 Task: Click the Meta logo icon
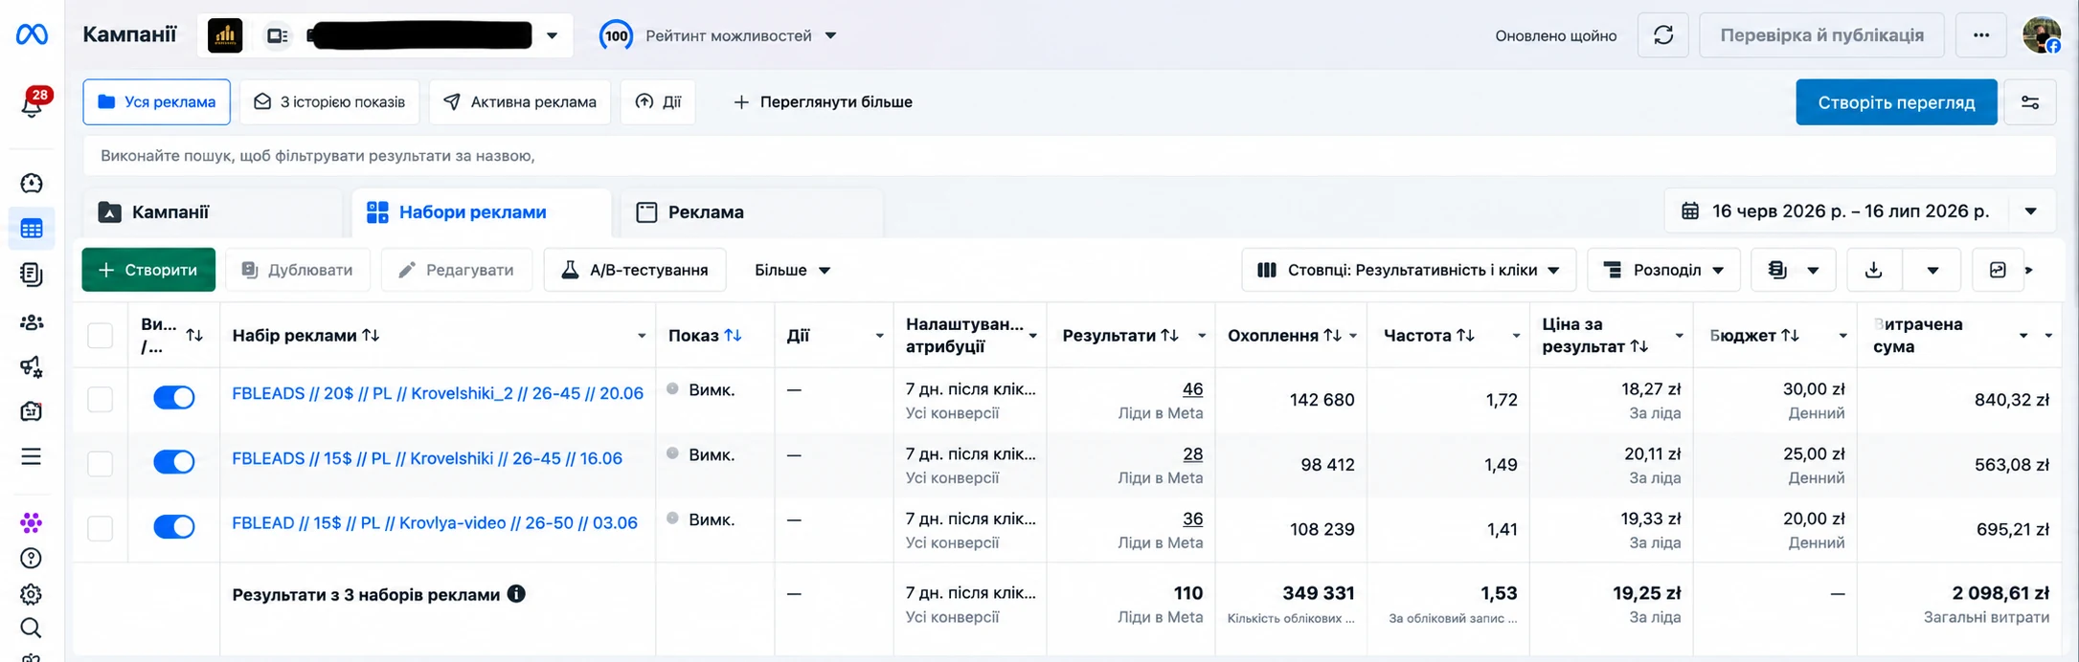point(32,34)
